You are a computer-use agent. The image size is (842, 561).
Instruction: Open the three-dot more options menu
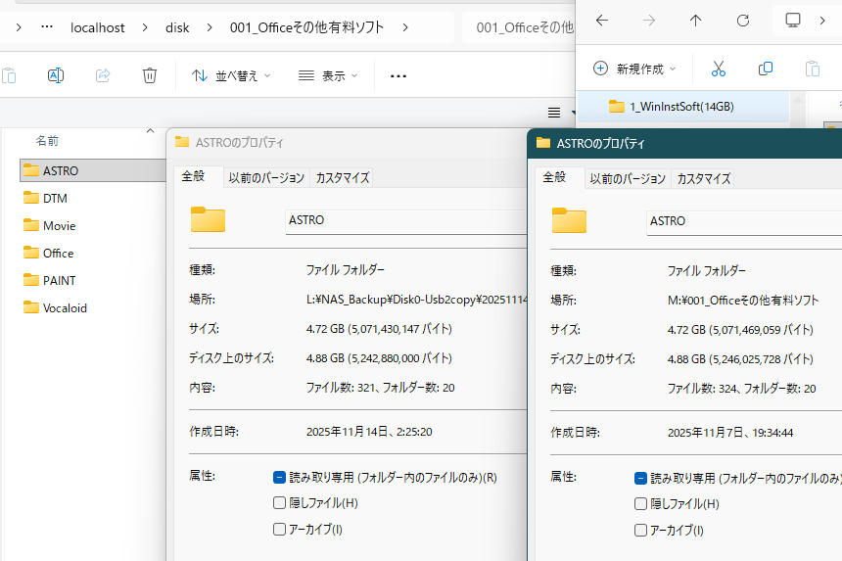(x=398, y=75)
